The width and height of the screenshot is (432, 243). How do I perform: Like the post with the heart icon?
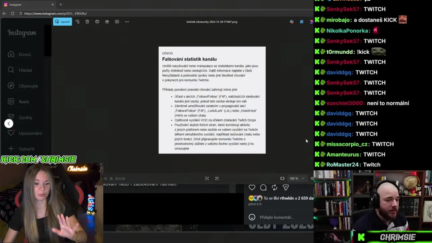pyautogui.click(x=252, y=187)
